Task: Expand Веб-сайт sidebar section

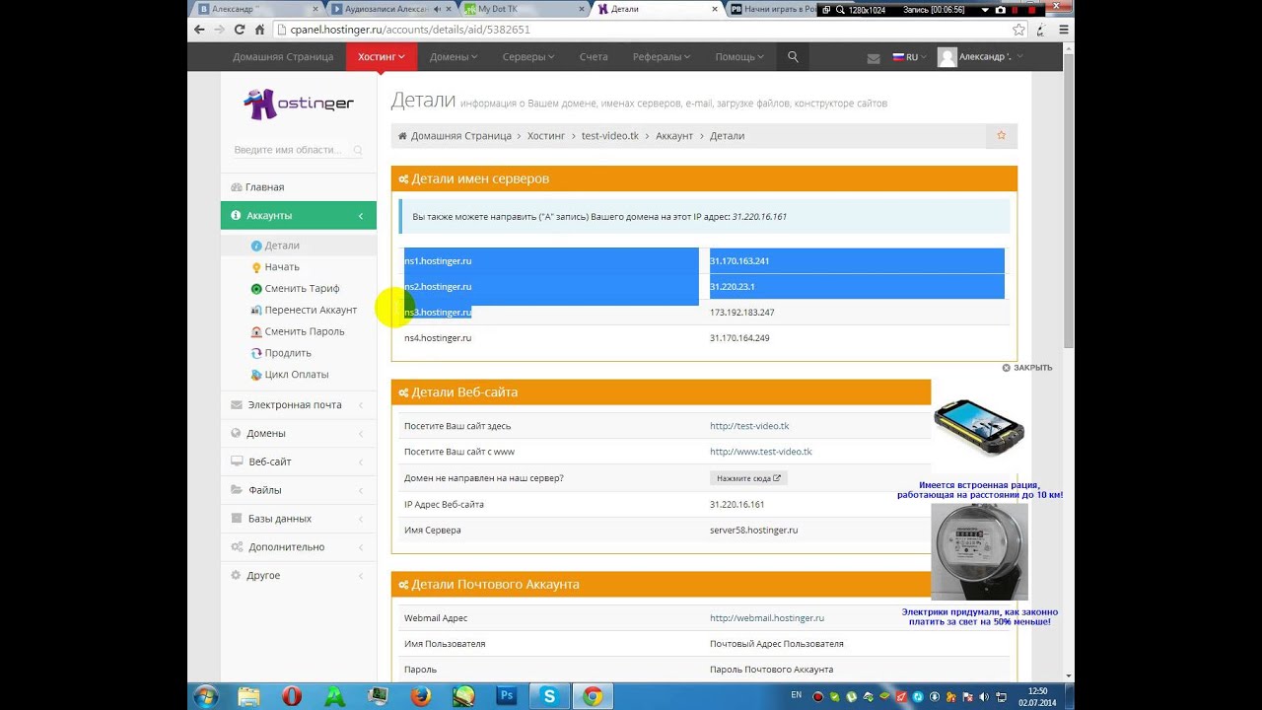Action: pos(298,461)
